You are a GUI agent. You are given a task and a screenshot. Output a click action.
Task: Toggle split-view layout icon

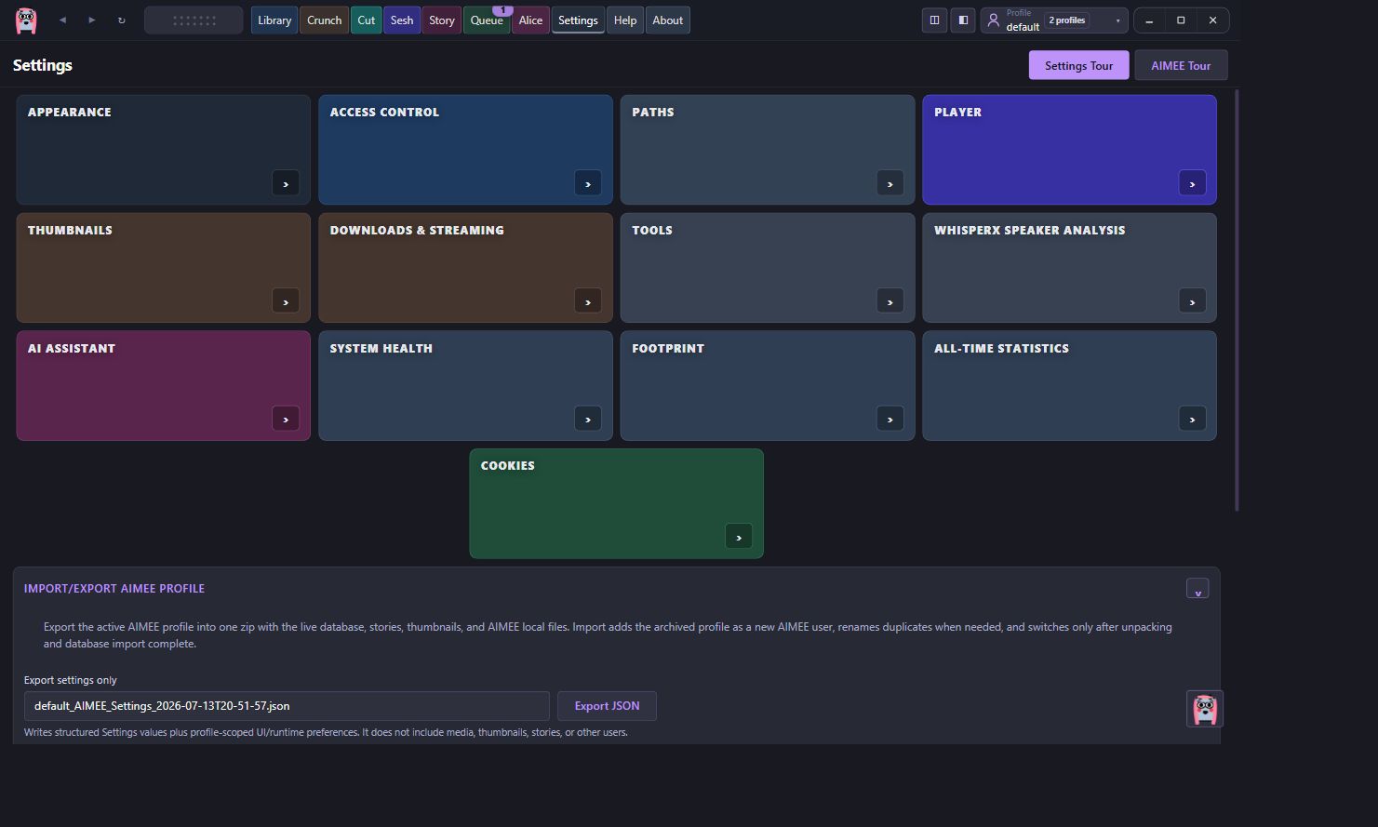(x=934, y=20)
